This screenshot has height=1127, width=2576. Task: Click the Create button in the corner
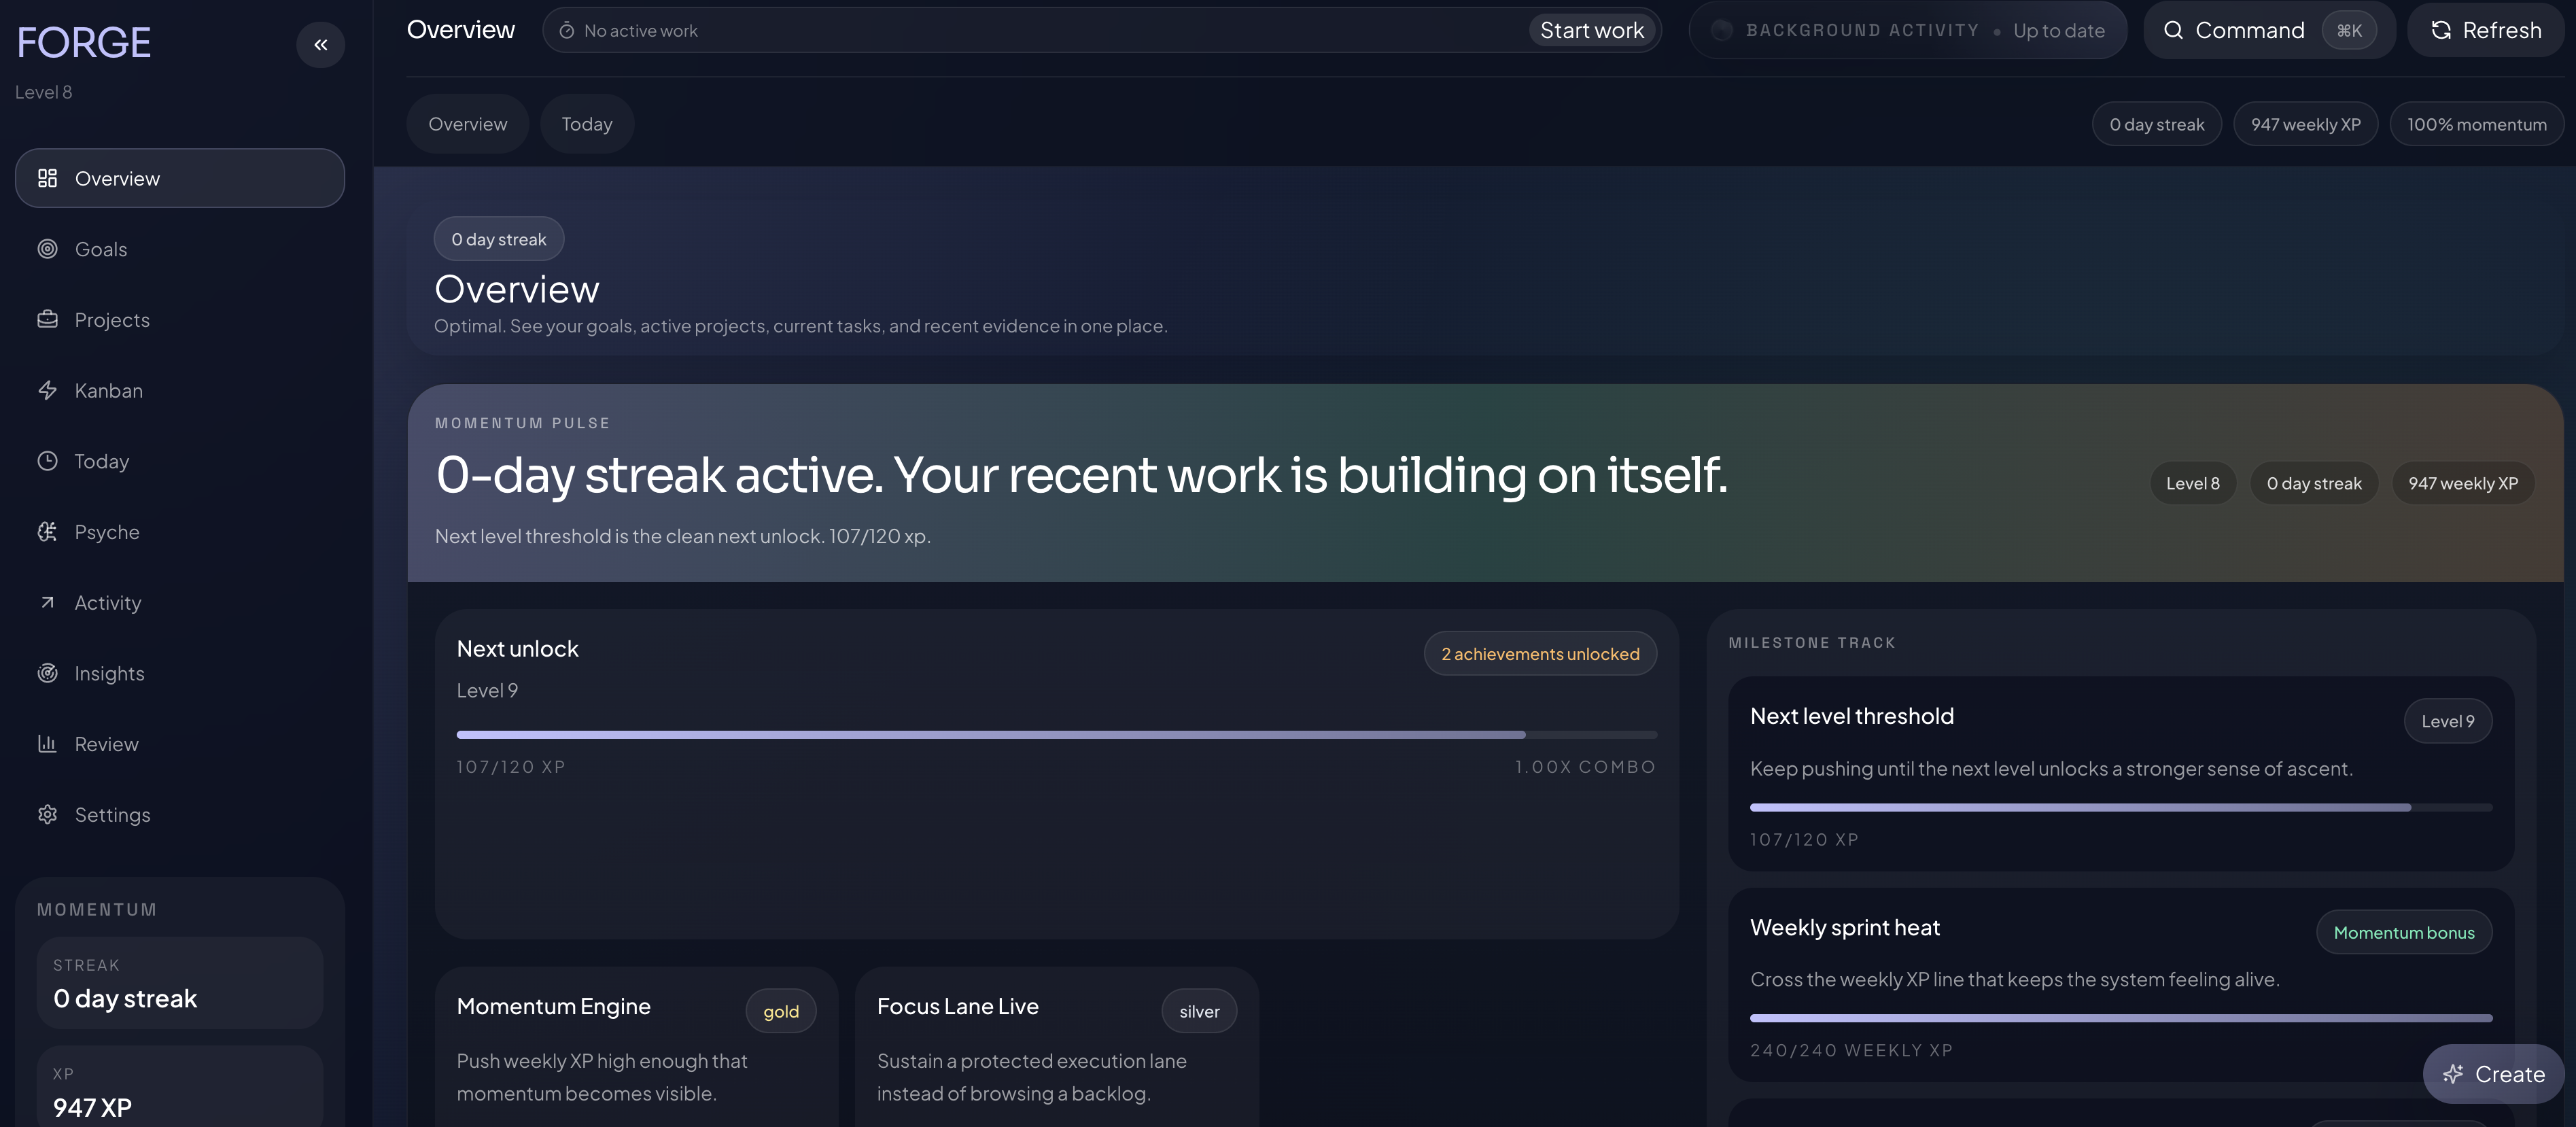2492,1074
